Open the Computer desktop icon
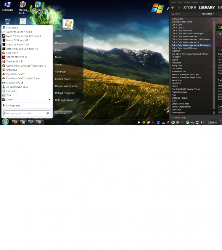The height and width of the screenshot is (250, 222). pos(7,7)
